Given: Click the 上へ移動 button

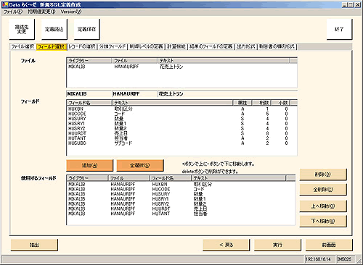Looking at the screenshot, I should pos(323,206).
